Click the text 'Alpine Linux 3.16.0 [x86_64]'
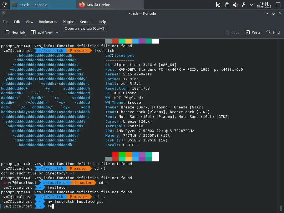The height and width of the screenshot is (213, 284). [x=145, y=65]
